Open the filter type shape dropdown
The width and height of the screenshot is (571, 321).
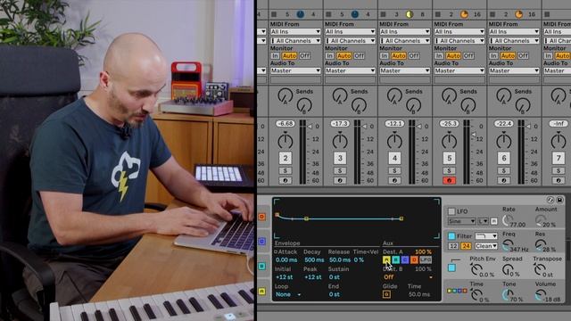(485, 235)
